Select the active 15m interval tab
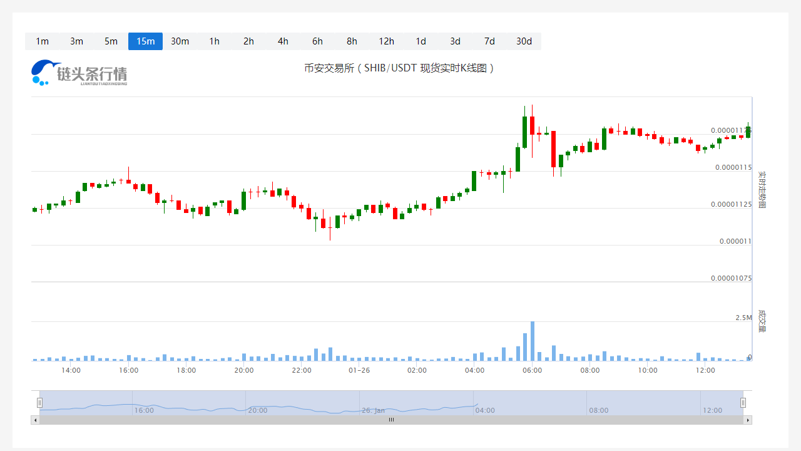This screenshot has width=801, height=451. click(145, 41)
